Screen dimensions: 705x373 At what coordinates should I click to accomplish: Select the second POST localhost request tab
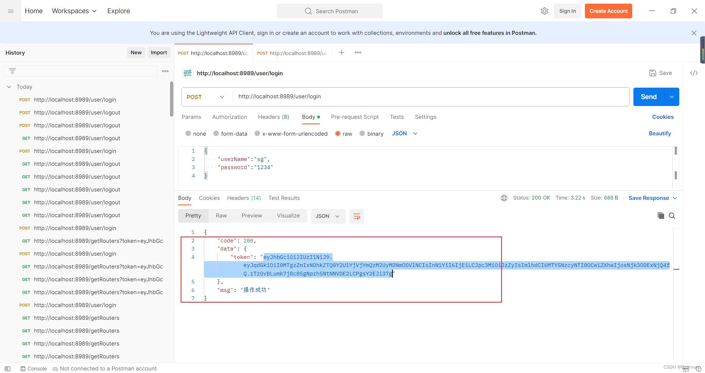coord(292,53)
